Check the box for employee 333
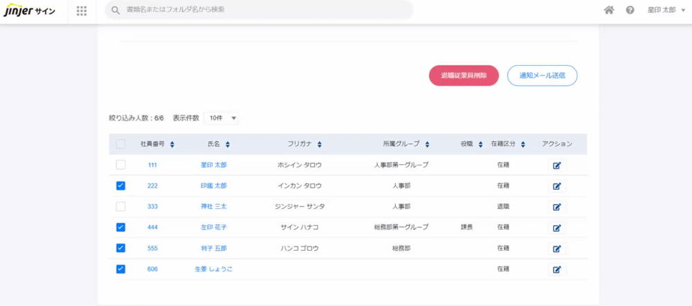692x306 pixels. pos(120,206)
